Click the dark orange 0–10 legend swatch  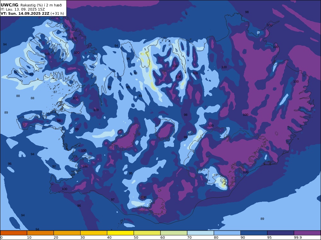13,233
